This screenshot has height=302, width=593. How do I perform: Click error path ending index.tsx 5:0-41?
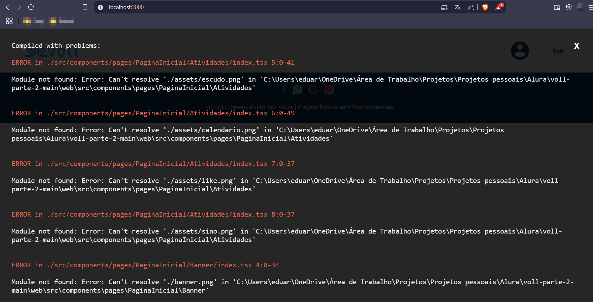point(153,63)
